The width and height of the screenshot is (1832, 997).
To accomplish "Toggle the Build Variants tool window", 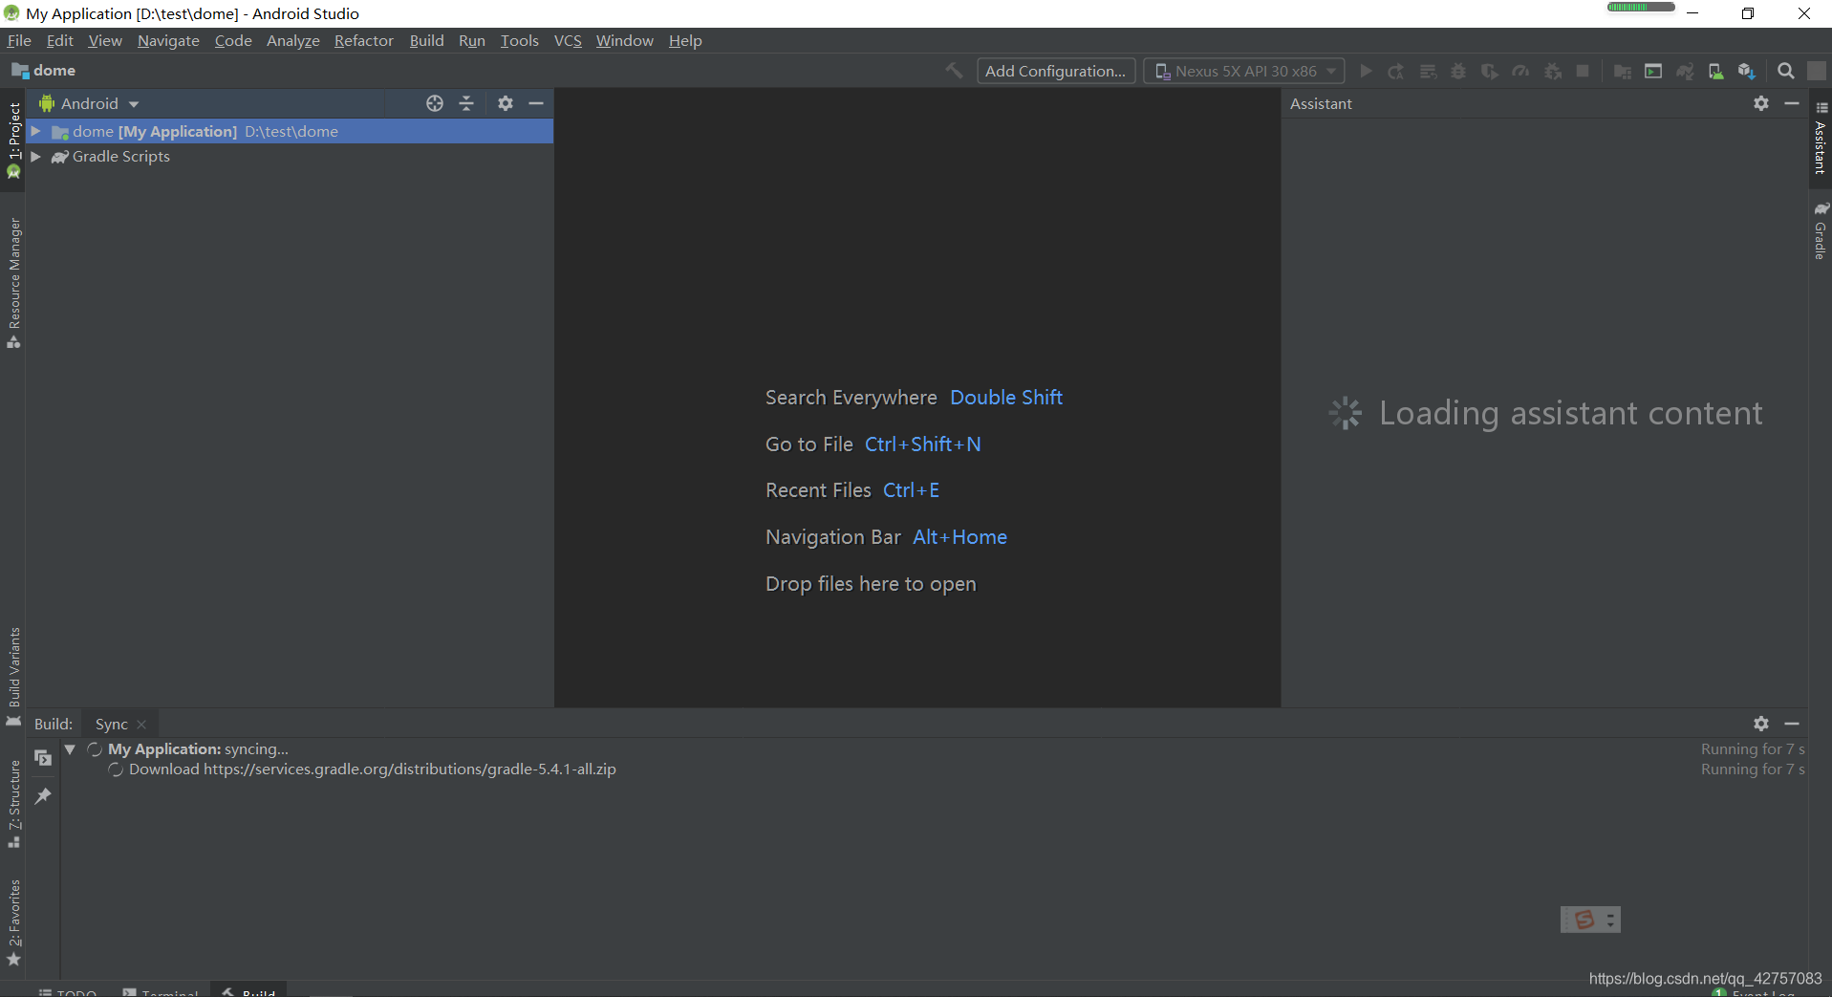I will pos(13,678).
